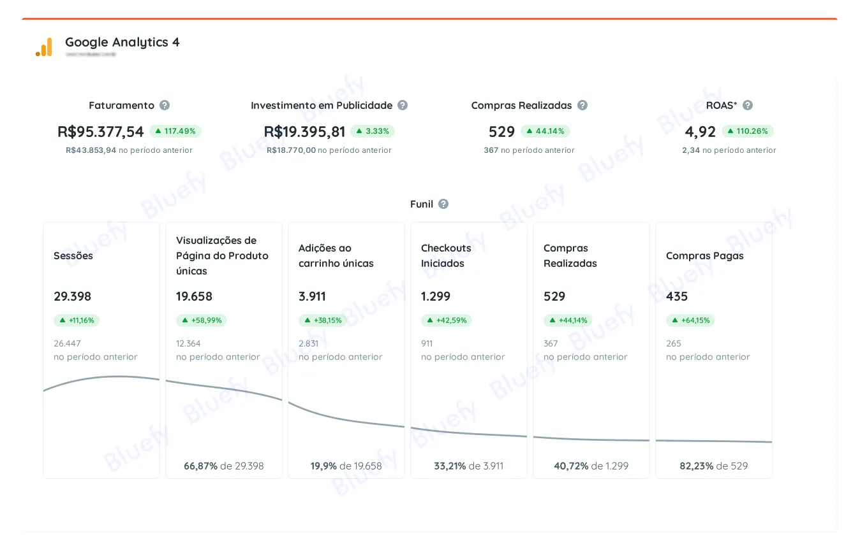Image resolution: width=860 pixels, height=551 pixels.
Task: Select the 1.299 checkouts value
Action: [x=436, y=296]
